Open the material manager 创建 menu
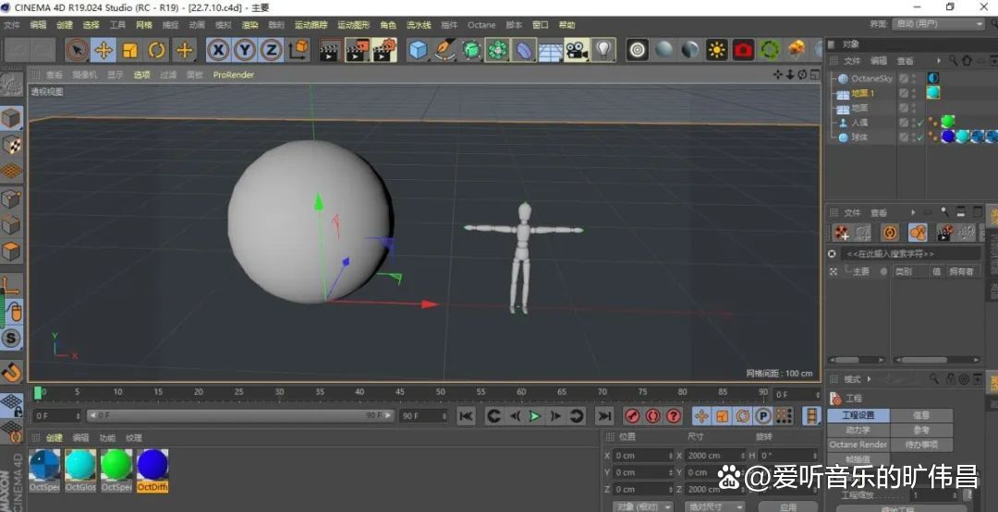This screenshot has height=512, width=998. click(55, 437)
